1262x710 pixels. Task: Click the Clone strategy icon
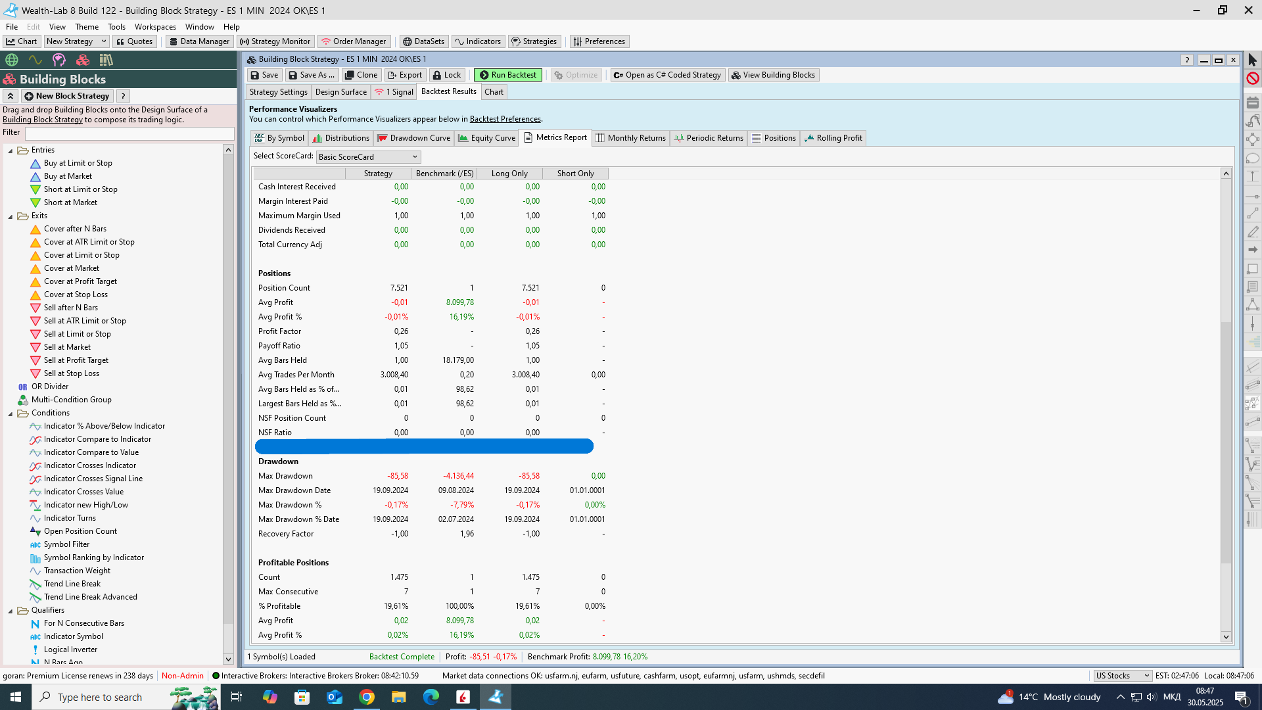pyautogui.click(x=360, y=75)
